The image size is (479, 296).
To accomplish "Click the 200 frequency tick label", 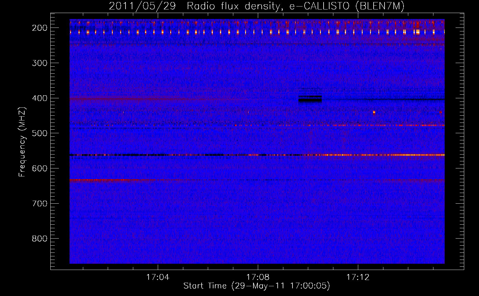I will coord(40,28).
